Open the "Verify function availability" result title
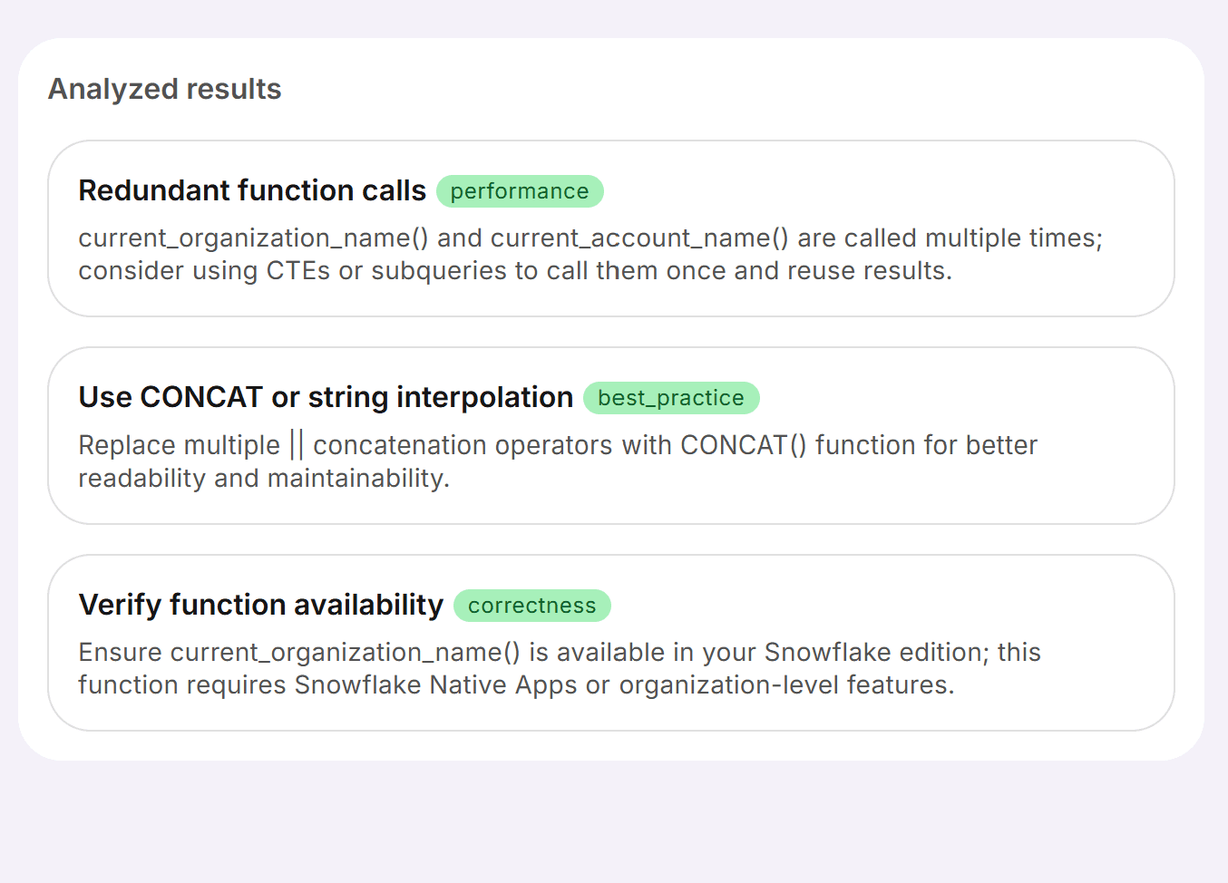The height and width of the screenshot is (883, 1228). (x=260, y=605)
